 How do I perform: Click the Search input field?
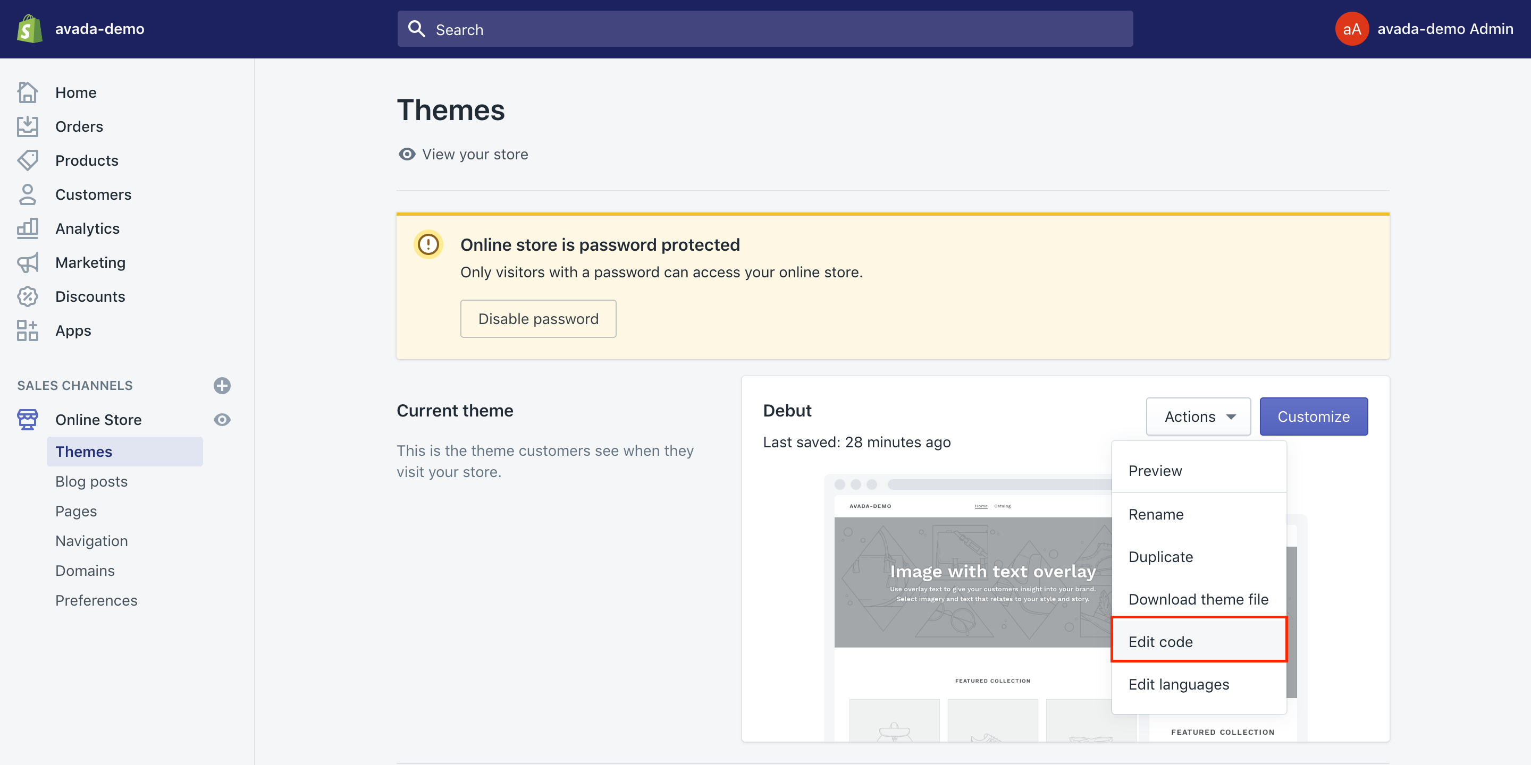point(766,28)
